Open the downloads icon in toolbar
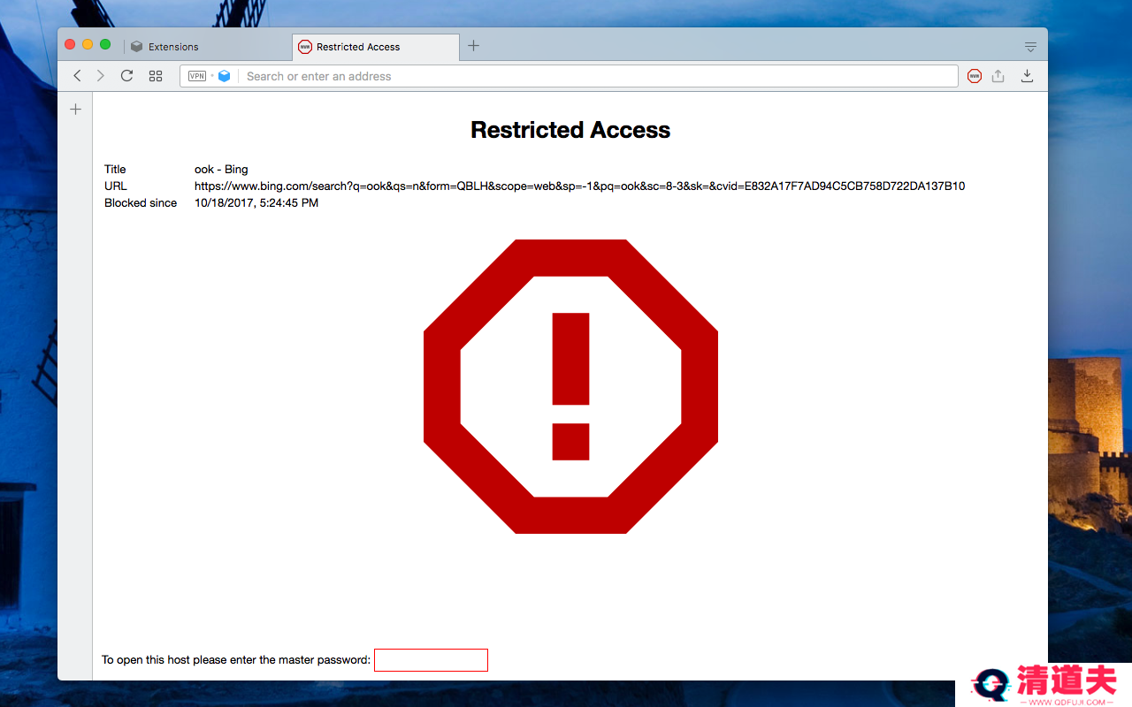 click(x=1027, y=76)
